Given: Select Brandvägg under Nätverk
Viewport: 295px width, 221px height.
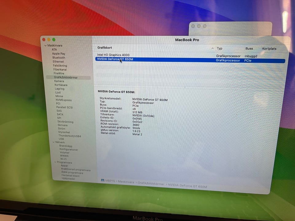Looking at the screenshot, I should coord(66,145).
